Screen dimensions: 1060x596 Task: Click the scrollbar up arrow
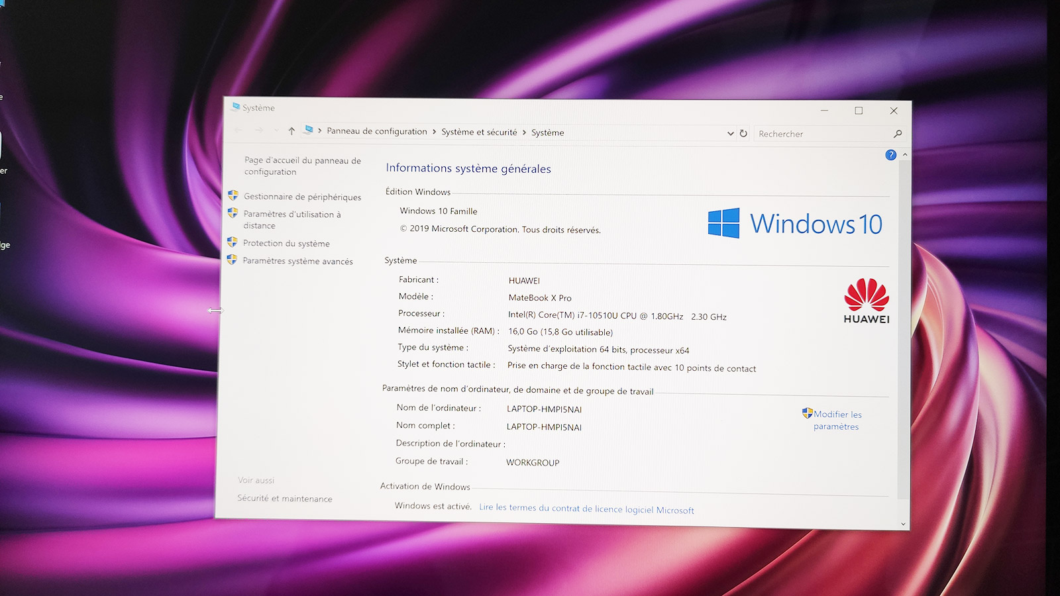tap(905, 155)
